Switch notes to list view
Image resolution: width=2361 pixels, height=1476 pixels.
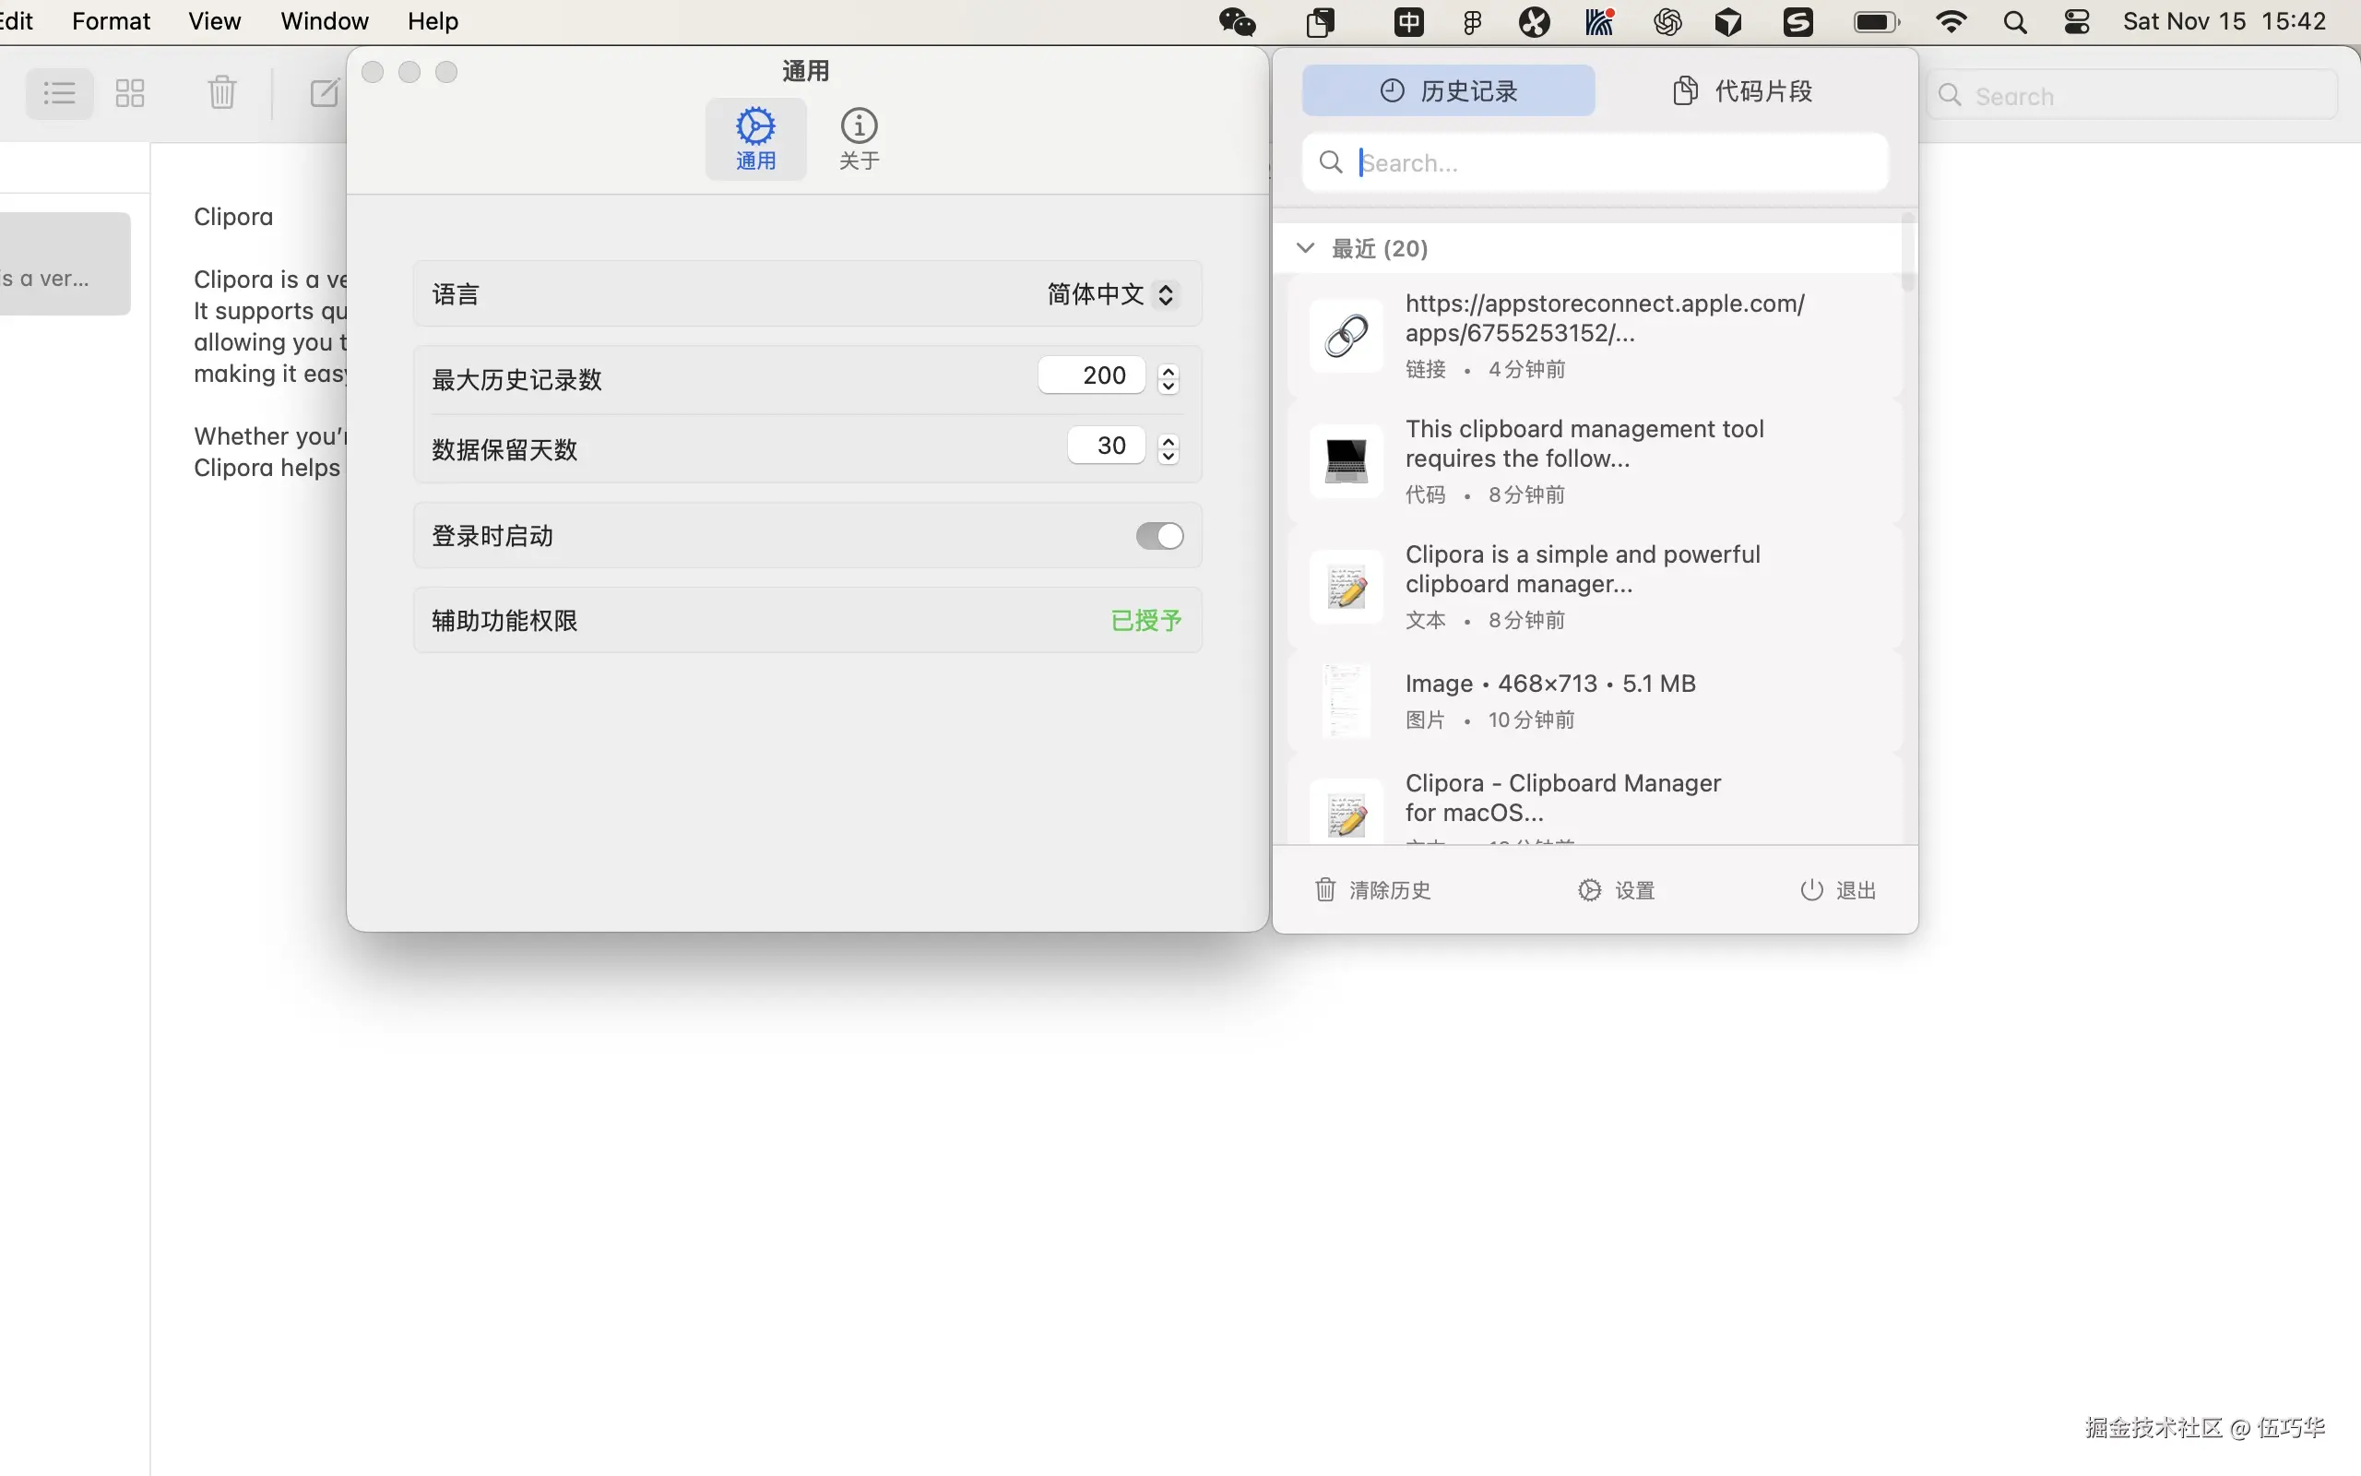(x=58, y=93)
